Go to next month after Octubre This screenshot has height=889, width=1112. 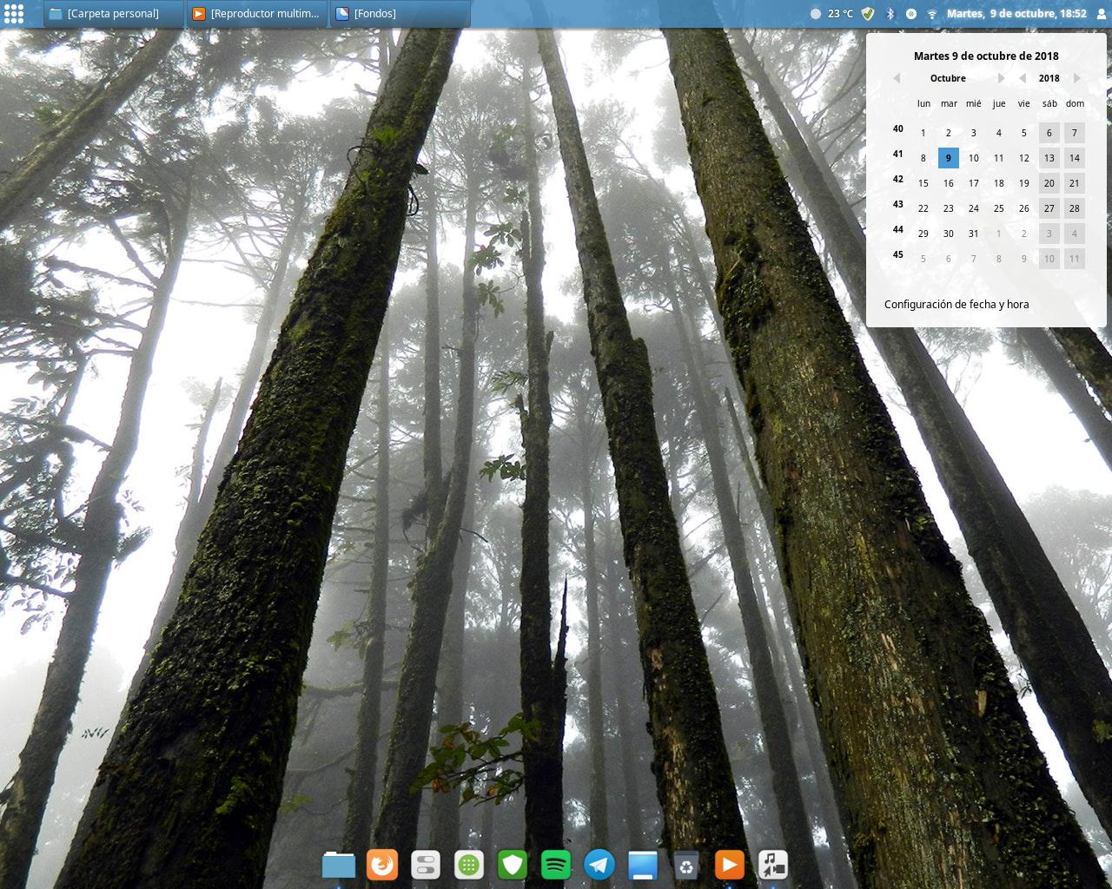pyautogui.click(x=1001, y=78)
